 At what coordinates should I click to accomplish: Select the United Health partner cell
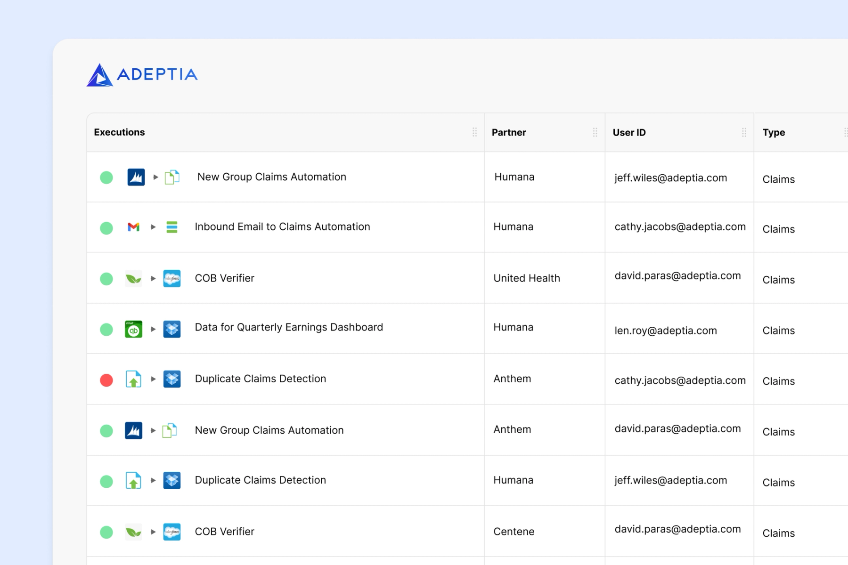[x=527, y=278]
